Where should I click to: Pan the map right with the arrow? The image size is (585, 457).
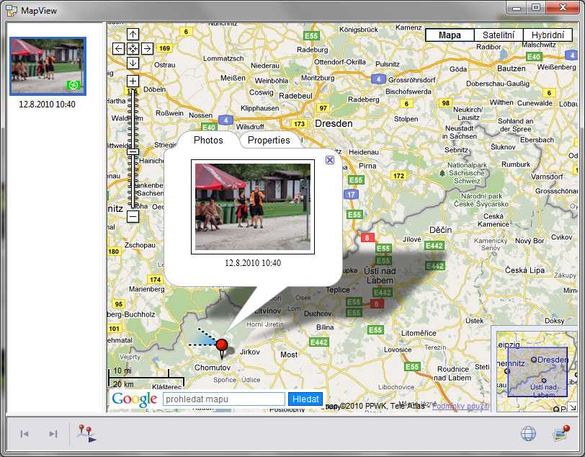click(x=148, y=48)
